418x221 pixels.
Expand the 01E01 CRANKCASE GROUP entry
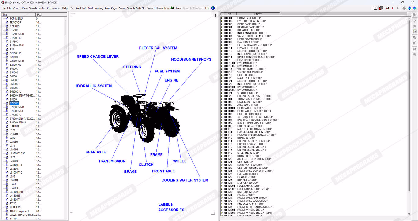222,18
